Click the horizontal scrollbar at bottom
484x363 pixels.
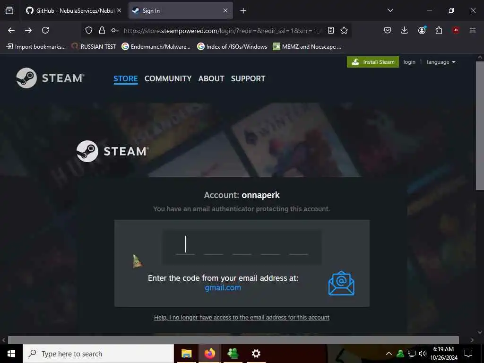click(x=233, y=340)
